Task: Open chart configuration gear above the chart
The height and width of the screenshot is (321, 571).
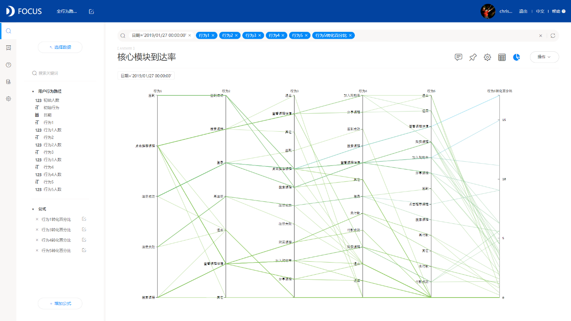Action: 487,57
